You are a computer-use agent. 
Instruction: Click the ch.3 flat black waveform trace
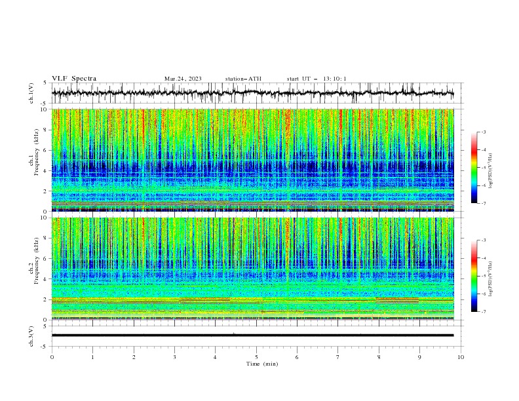click(252, 335)
